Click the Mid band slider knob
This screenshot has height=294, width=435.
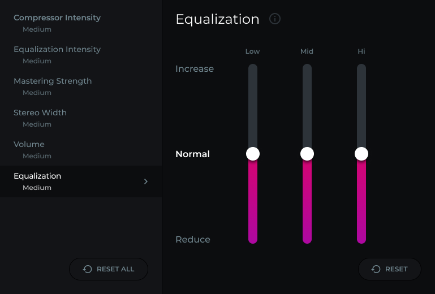[307, 154]
